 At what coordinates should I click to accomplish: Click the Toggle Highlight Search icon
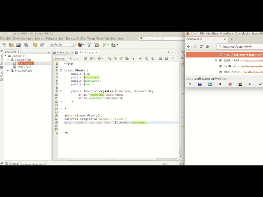tap(127, 58)
